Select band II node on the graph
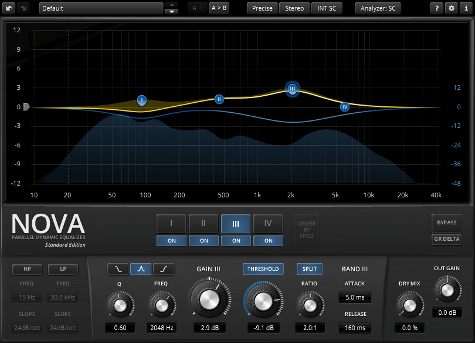 219,99
